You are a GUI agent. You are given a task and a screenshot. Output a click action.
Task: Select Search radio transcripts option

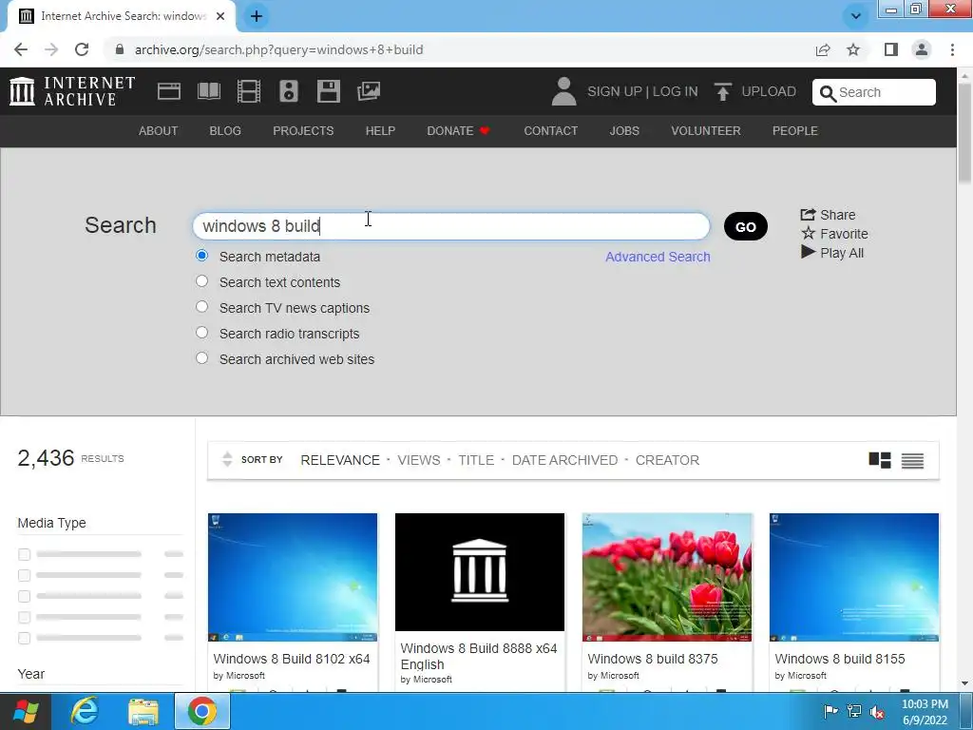click(201, 333)
